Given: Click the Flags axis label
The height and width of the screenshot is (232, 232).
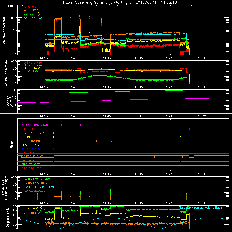Looking at the screenshot, I should 12,145.
